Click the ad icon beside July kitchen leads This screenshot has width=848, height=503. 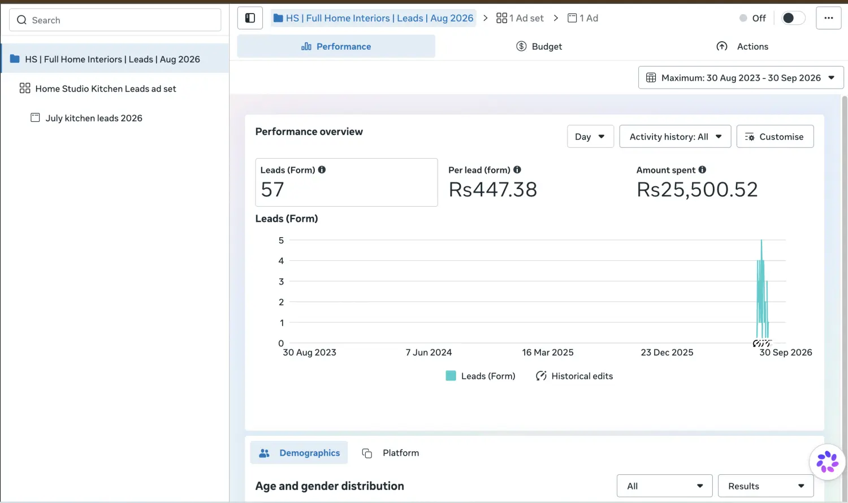(x=35, y=117)
